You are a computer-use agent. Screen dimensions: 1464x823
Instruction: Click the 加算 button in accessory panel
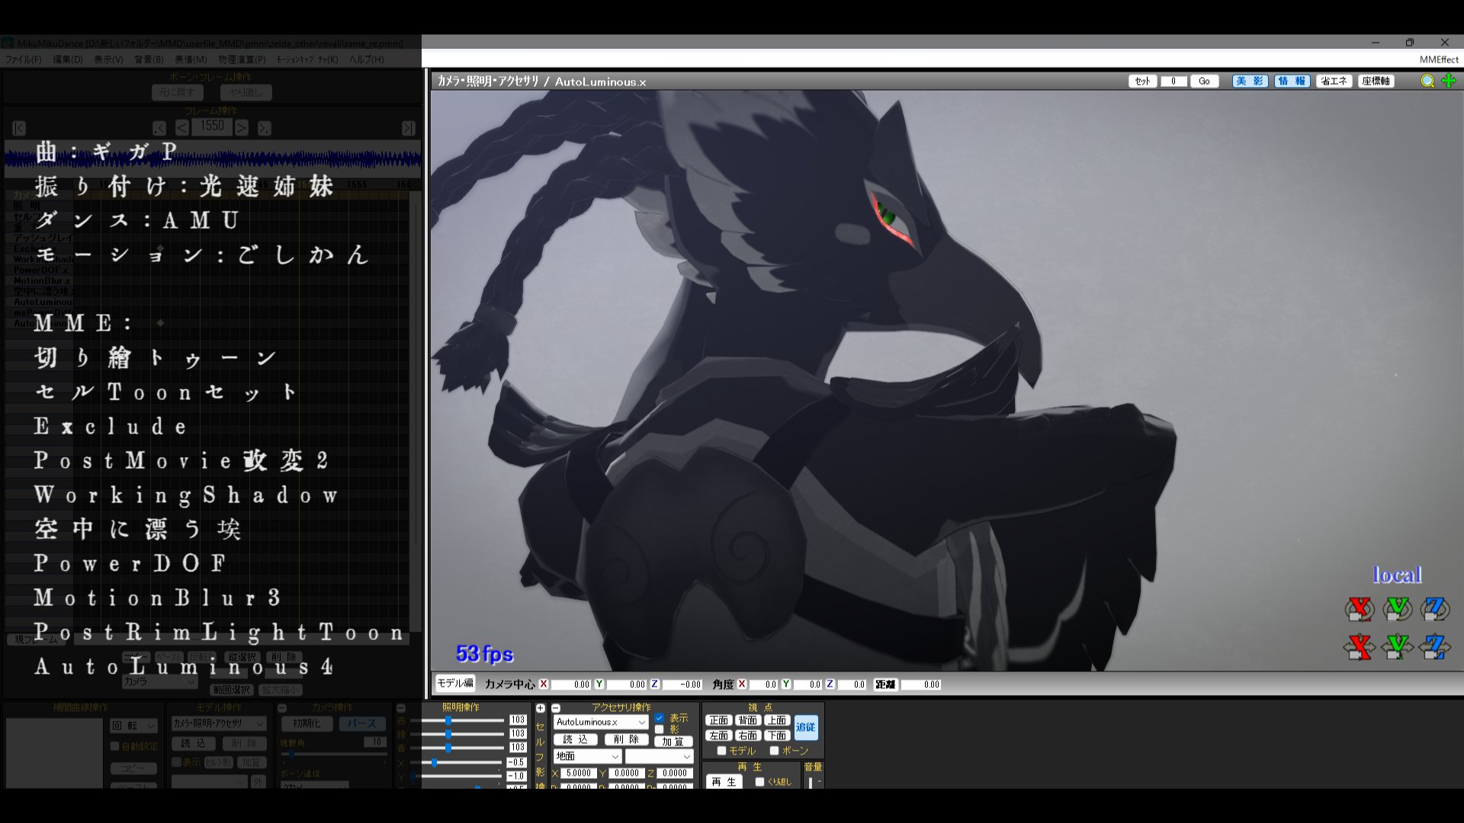pos(673,741)
